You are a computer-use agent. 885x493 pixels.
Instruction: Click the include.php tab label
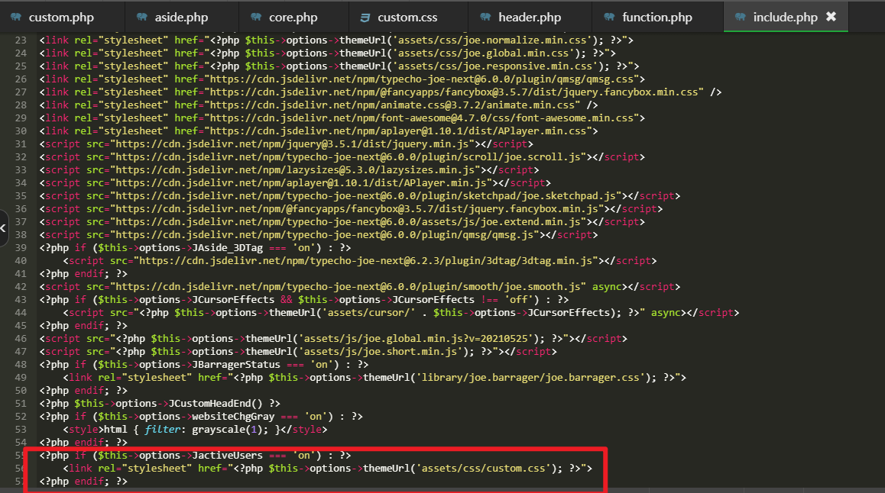pyautogui.click(x=785, y=17)
